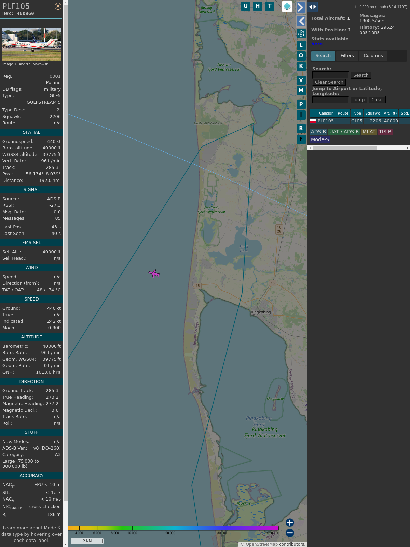The height and width of the screenshot is (547, 410).
Task: Open the Columns tab
Action: tap(373, 56)
